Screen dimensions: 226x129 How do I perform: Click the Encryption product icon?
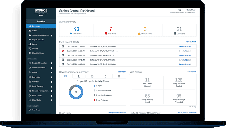pyautogui.click(x=30, y=77)
